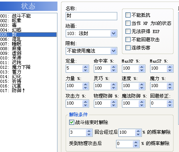Open the 限制 restriction dropdown
The width and height of the screenshot is (179, 152).
[113, 51]
